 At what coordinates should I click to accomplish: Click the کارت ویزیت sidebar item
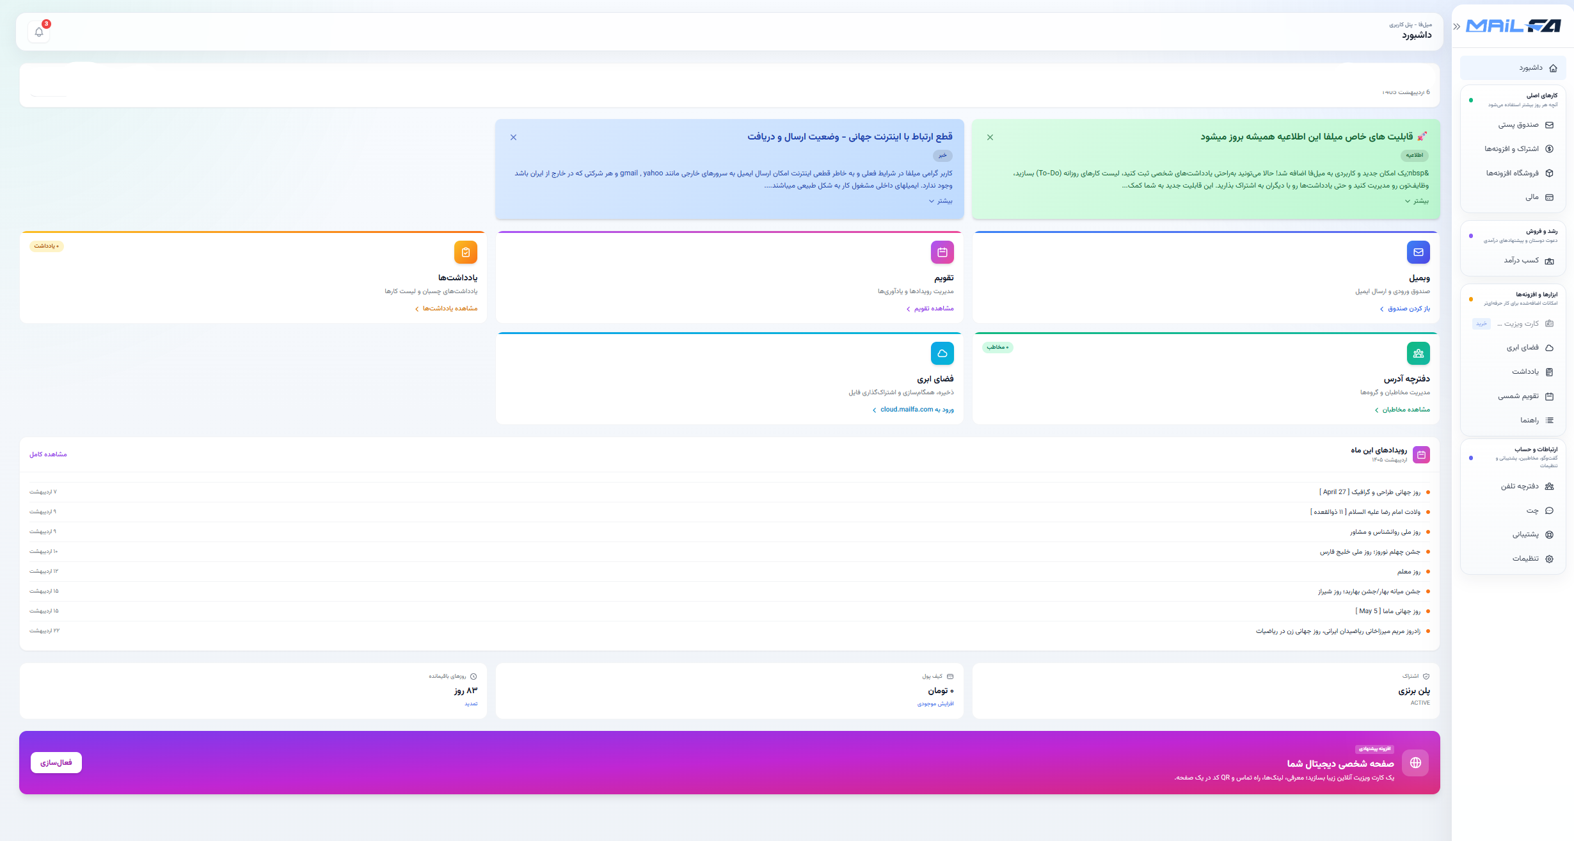click(1513, 324)
